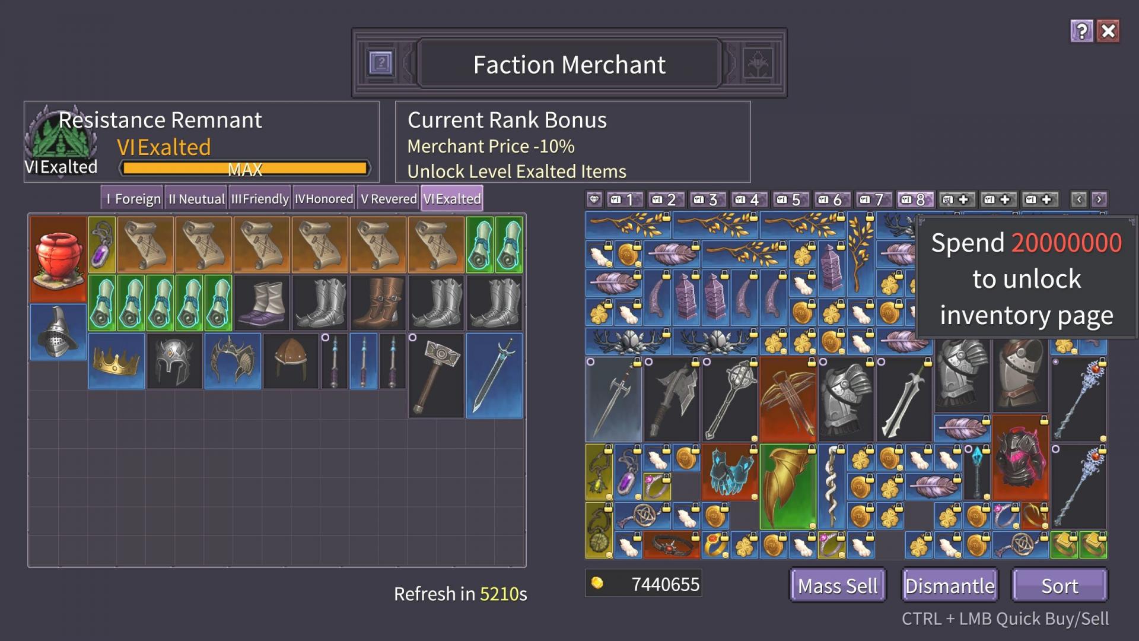Click the reputation MAX progress bar

245,169
